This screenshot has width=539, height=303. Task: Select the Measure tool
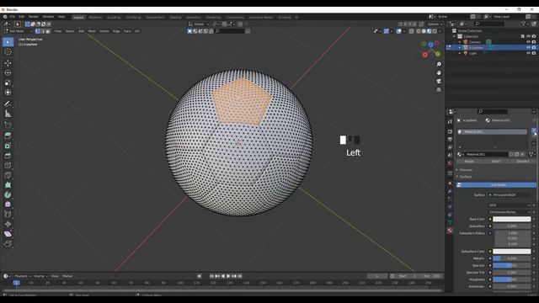click(8, 114)
